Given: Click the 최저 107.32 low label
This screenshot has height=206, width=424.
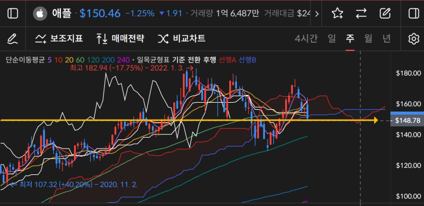Looking at the screenshot, I should click(x=74, y=185).
